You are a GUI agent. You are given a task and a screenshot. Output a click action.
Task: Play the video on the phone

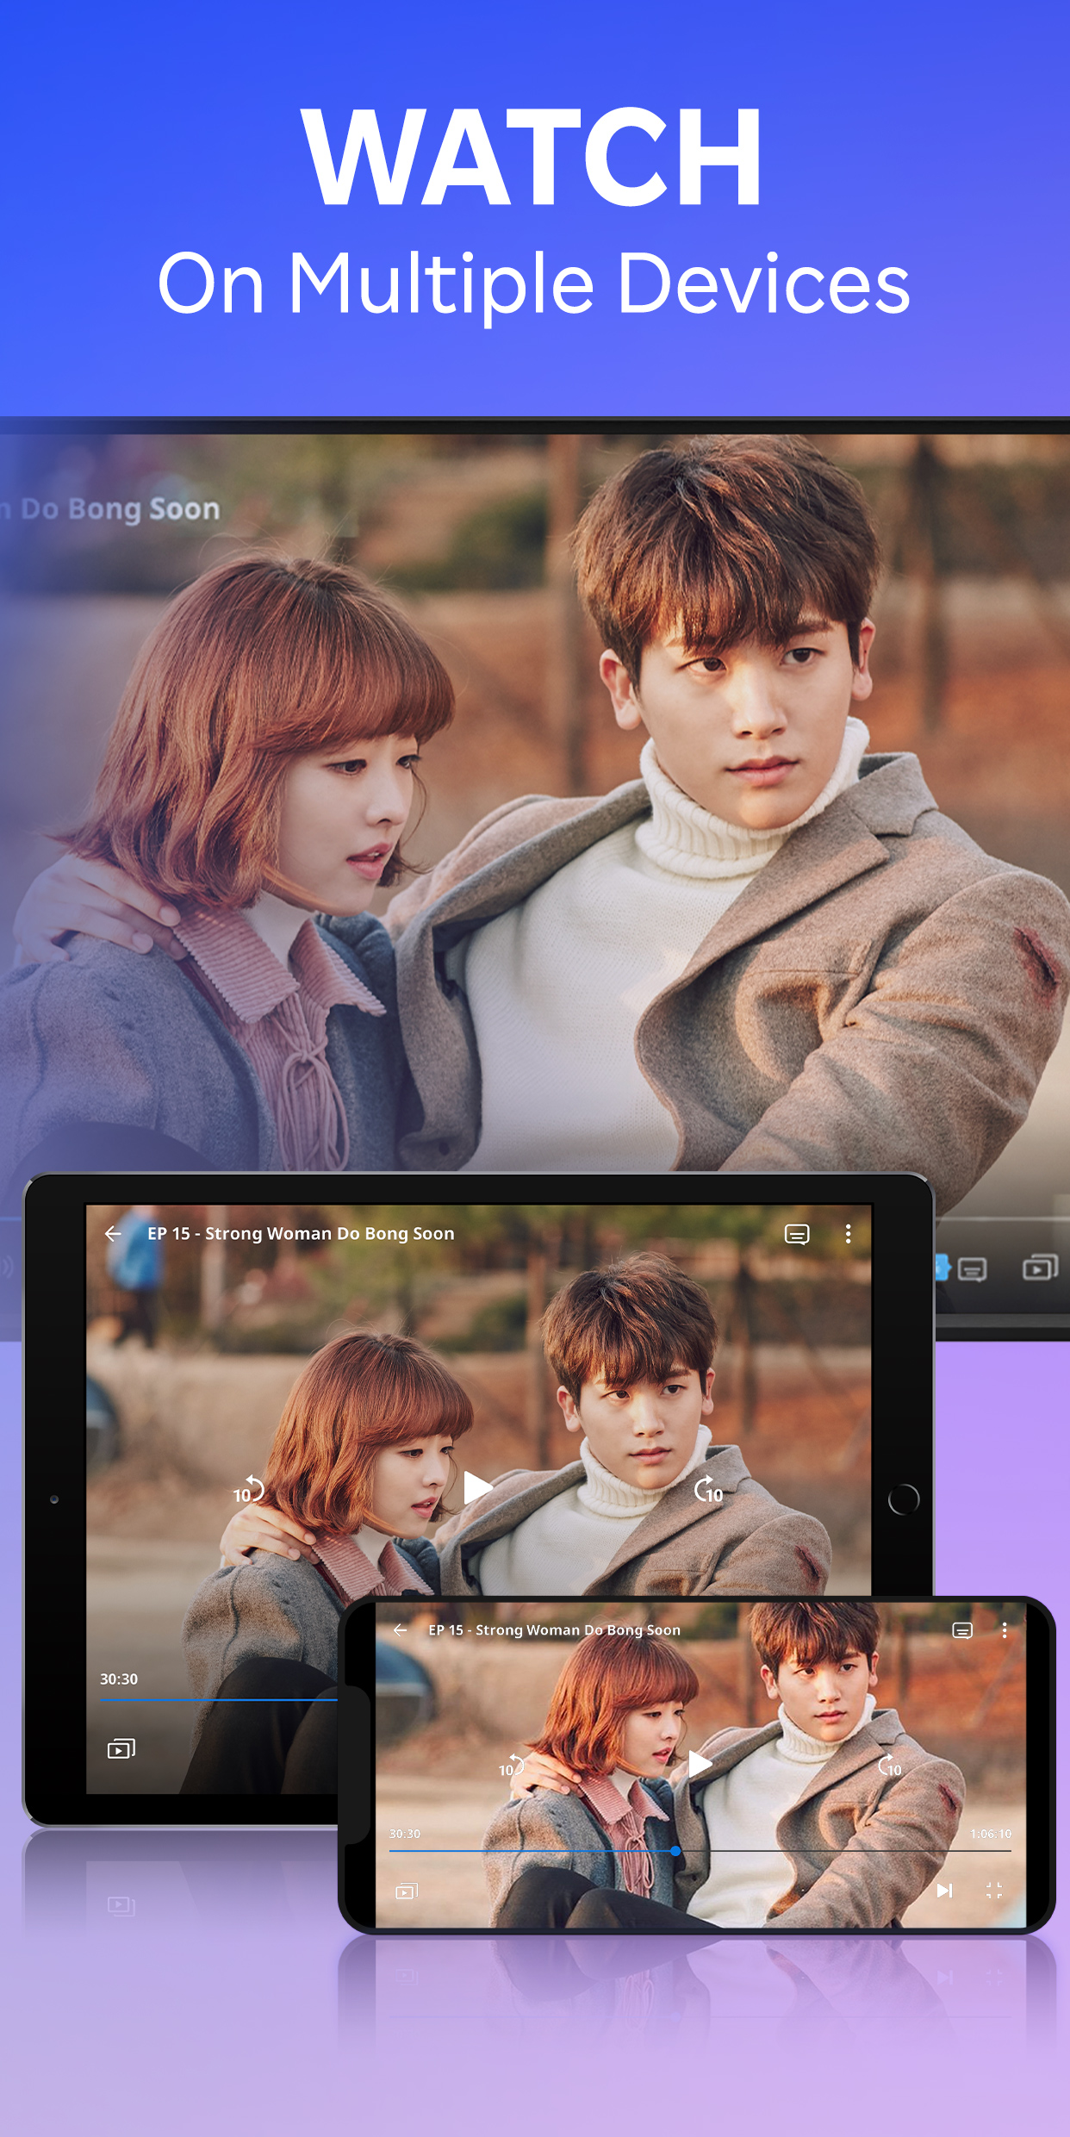(700, 1764)
